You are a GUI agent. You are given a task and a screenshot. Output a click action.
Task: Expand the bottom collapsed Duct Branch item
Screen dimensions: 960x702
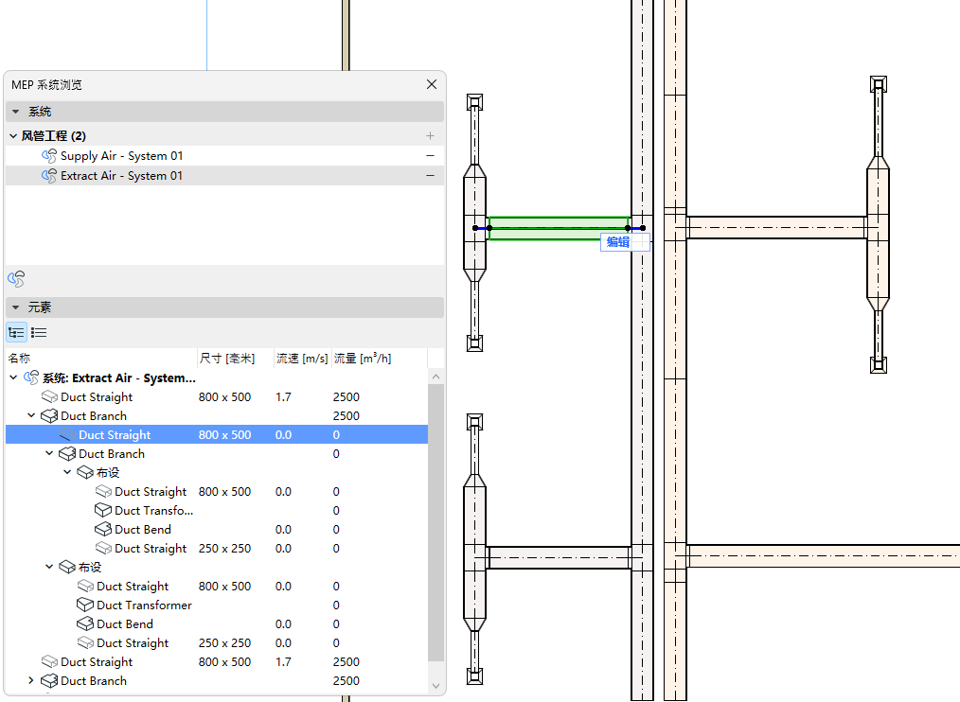(31, 681)
